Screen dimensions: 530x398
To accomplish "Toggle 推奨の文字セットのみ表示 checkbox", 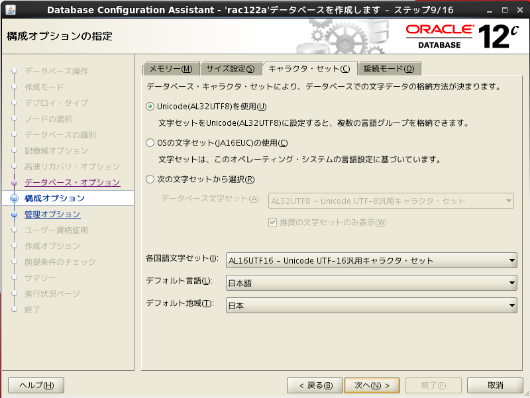I will (x=272, y=223).
